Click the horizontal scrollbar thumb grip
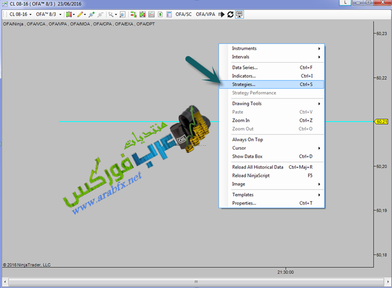Screen dimensions: 392x288 coord(196,282)
